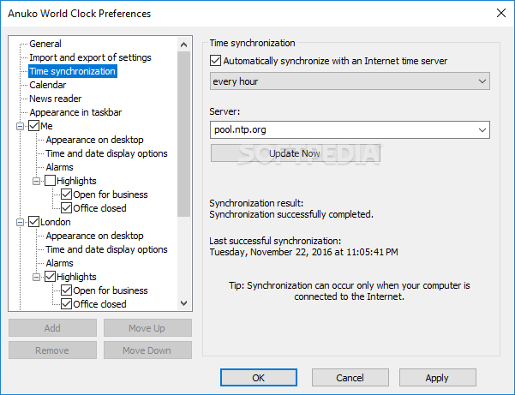Click the last synchronization date text
The image size is (515, 395).
304,252
